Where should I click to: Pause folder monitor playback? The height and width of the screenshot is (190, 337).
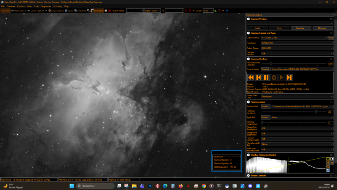(x=266, y=77)
